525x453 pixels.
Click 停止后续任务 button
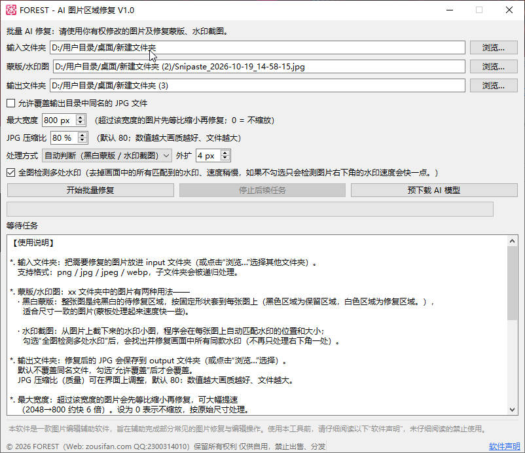(x=262, y=190)
